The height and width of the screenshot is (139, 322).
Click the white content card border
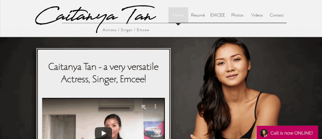coord(103,49)
